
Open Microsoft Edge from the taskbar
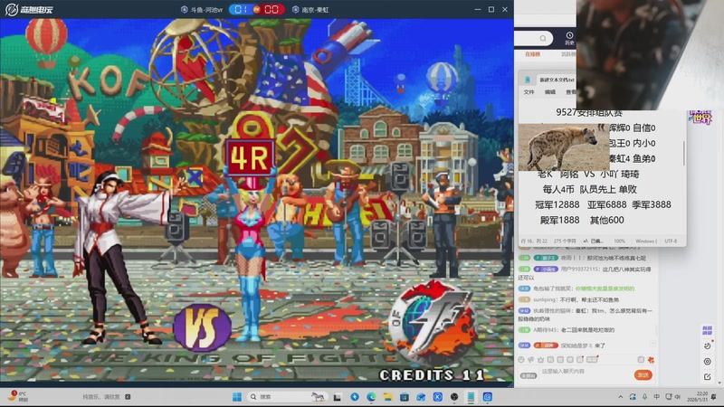[371, 397]
